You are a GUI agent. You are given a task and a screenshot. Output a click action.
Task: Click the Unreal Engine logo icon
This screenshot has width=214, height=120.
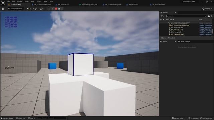(x=3, y=3)
